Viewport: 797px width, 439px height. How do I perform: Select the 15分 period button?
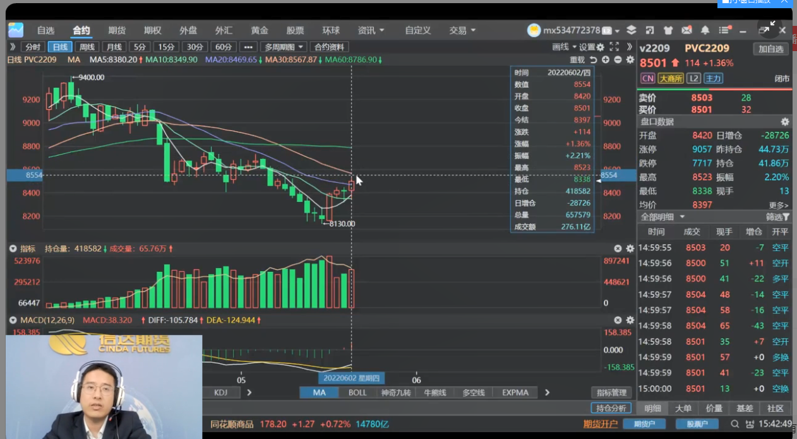(166, 47)
